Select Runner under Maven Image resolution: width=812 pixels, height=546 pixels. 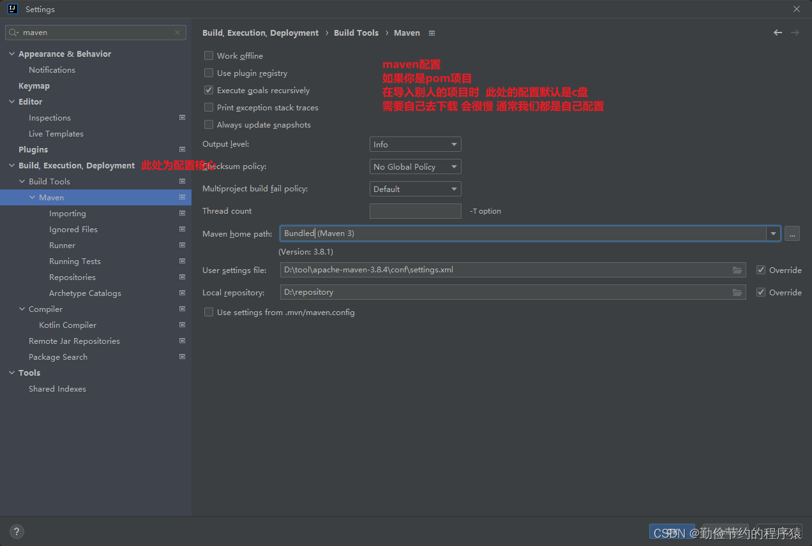(x=62, y=245)
